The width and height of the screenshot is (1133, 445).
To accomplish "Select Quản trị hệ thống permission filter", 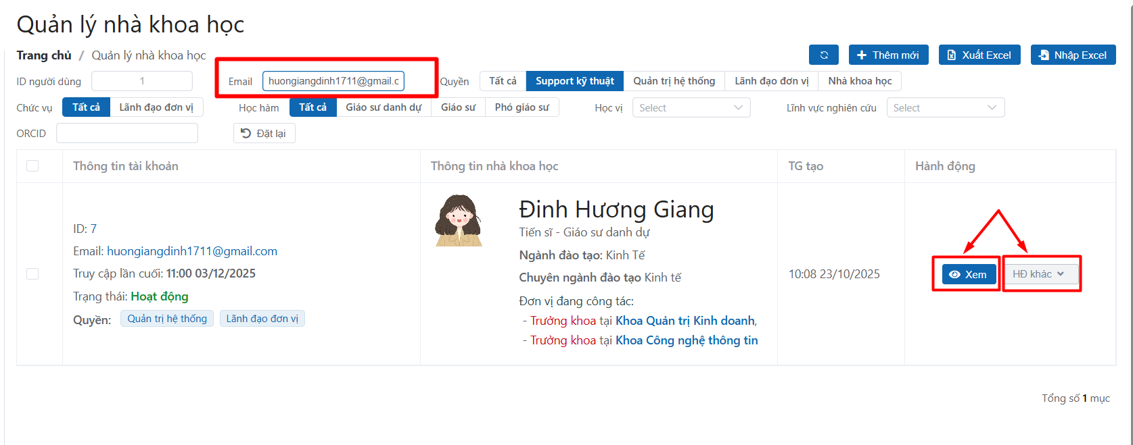I will (674, 81).
